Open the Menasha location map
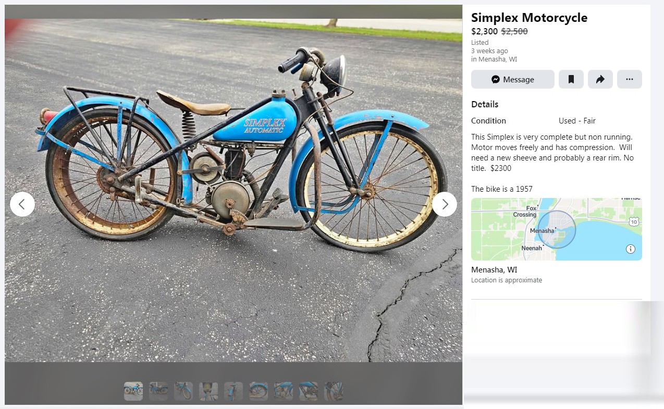Image resolution: width=664 pixels, height=409 pixels. (x=556, y=229)
